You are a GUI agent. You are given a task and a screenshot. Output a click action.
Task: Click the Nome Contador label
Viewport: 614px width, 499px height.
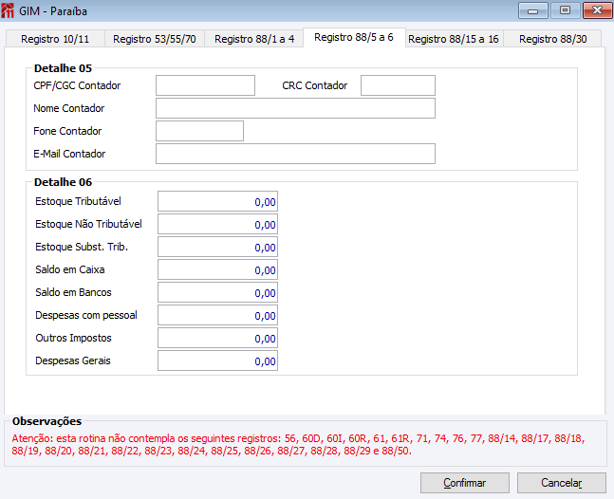click(x=69, y=108)
